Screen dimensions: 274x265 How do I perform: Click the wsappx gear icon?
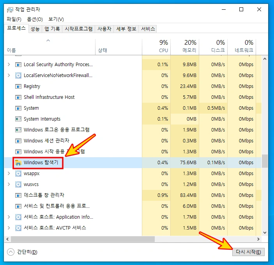pyautogui.click(x=18, y=174)
